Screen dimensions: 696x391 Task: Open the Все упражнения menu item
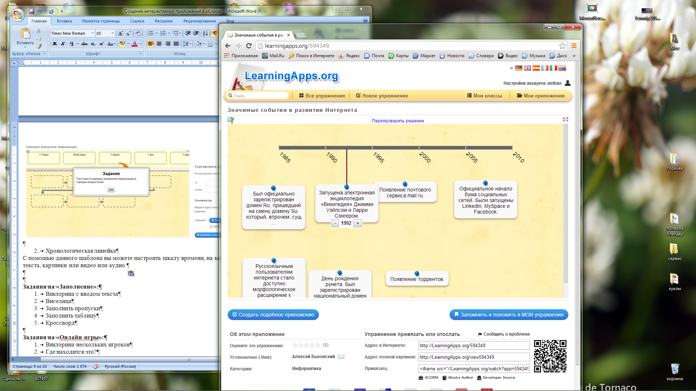point(322,96)
